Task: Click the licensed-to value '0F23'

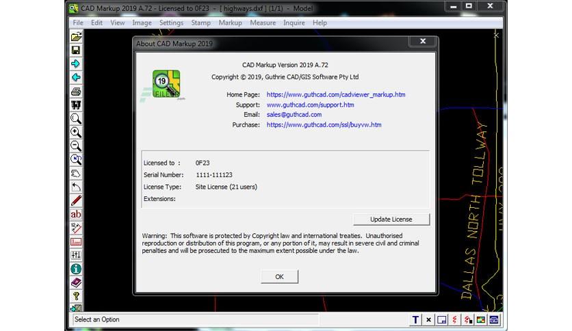Action: pos(203,163)
